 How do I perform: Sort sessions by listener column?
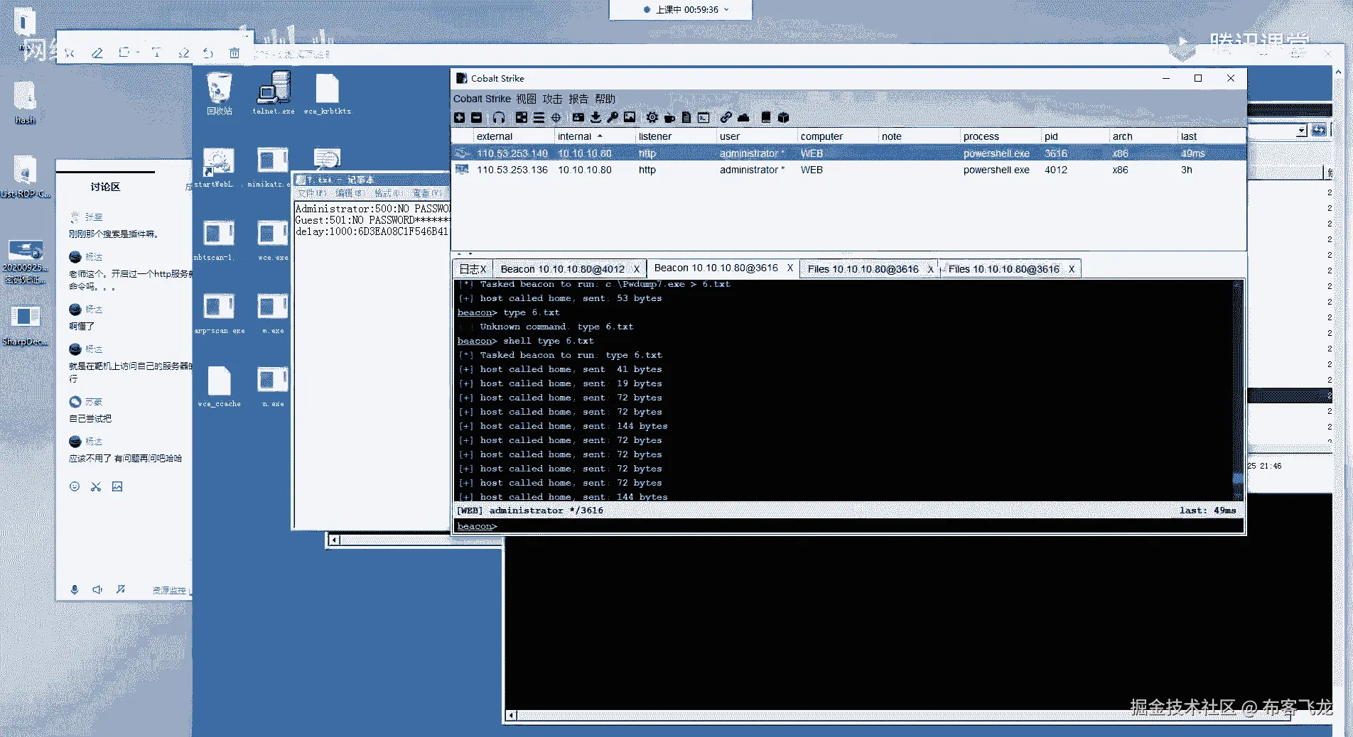tap(675, 136)
